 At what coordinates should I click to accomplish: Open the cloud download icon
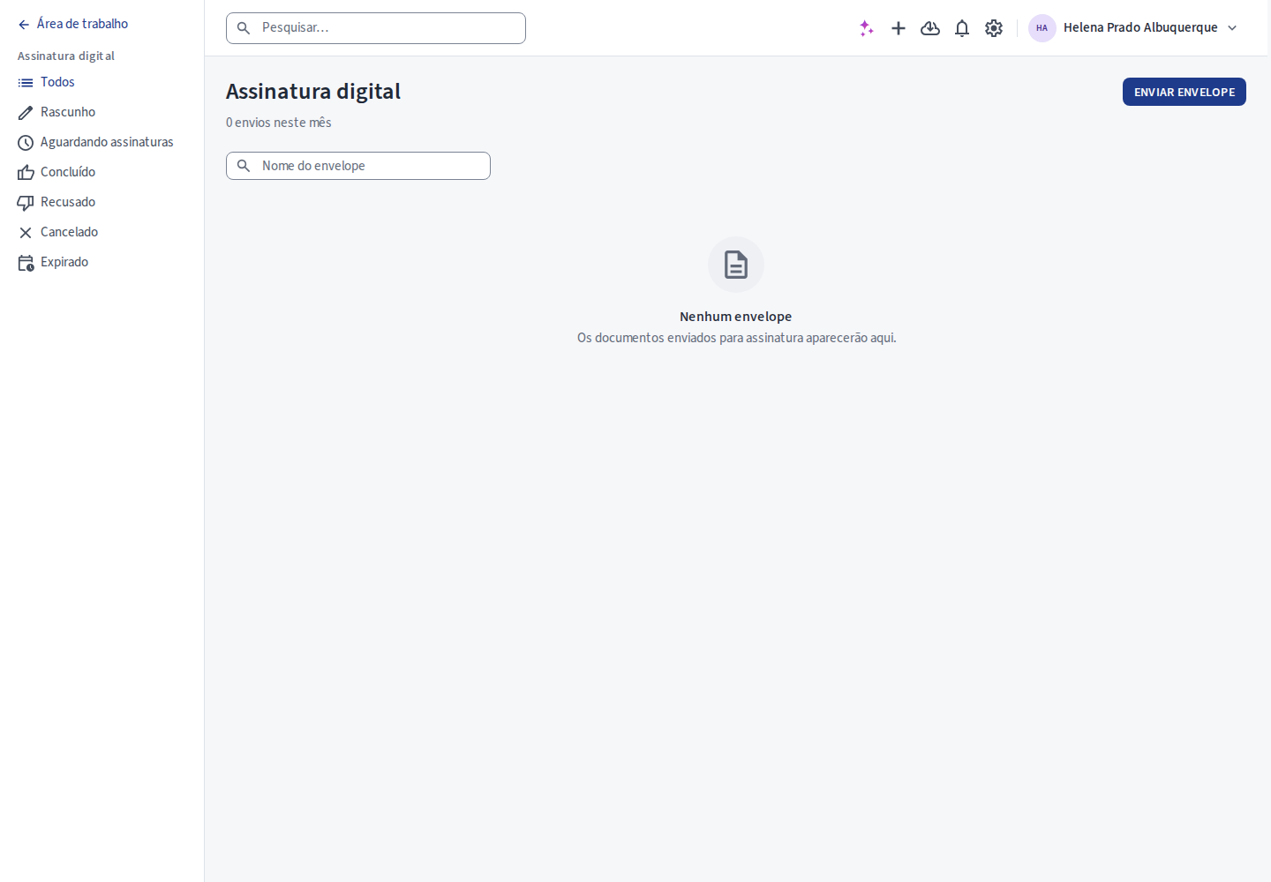[930, 28]
